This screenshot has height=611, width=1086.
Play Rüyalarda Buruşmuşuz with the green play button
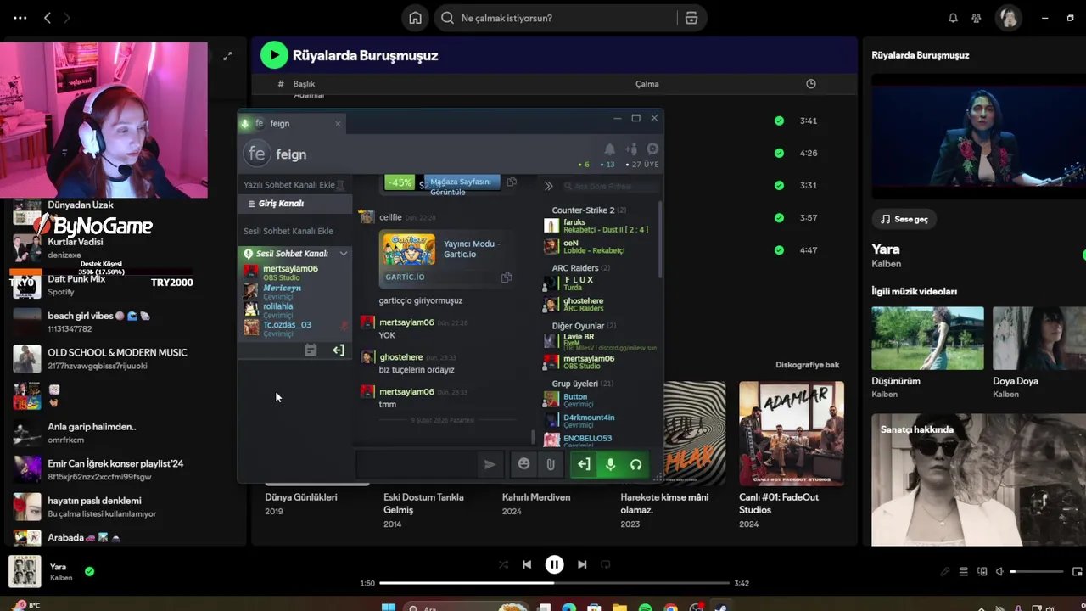pyautogui.click(x=274, y=55)
